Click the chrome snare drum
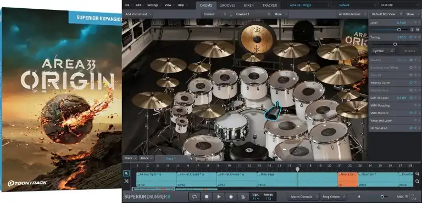Screen dimensions: 422x203 tap(232, 126)
